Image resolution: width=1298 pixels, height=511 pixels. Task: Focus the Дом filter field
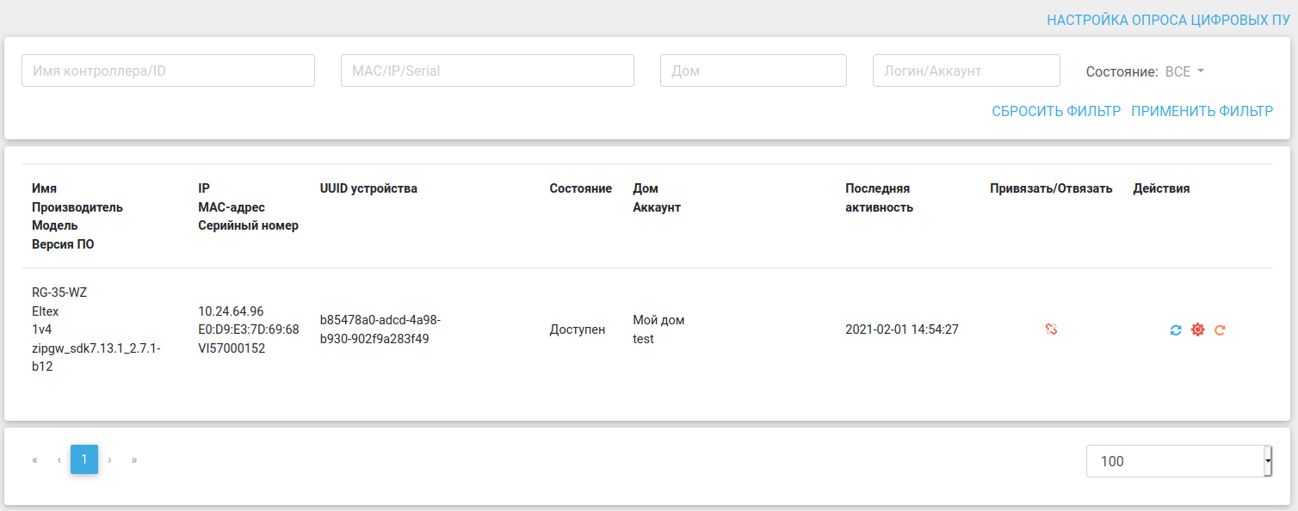[x=753, y=71]
